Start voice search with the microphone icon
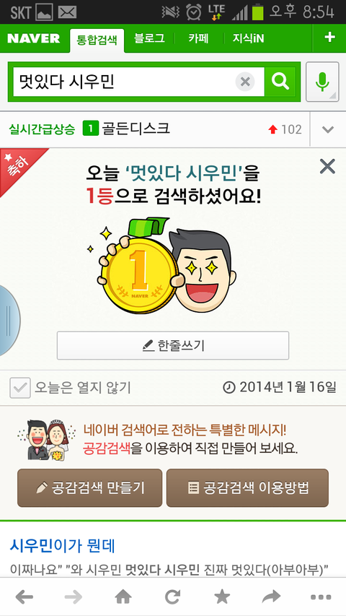 pyautogui.click(x=322, y=82)
